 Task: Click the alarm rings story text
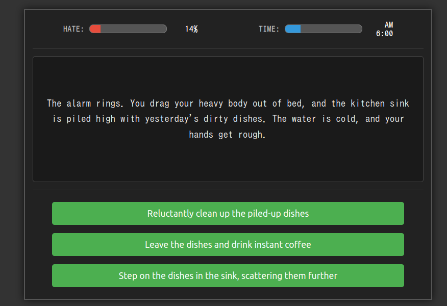(x=228, y=119)
